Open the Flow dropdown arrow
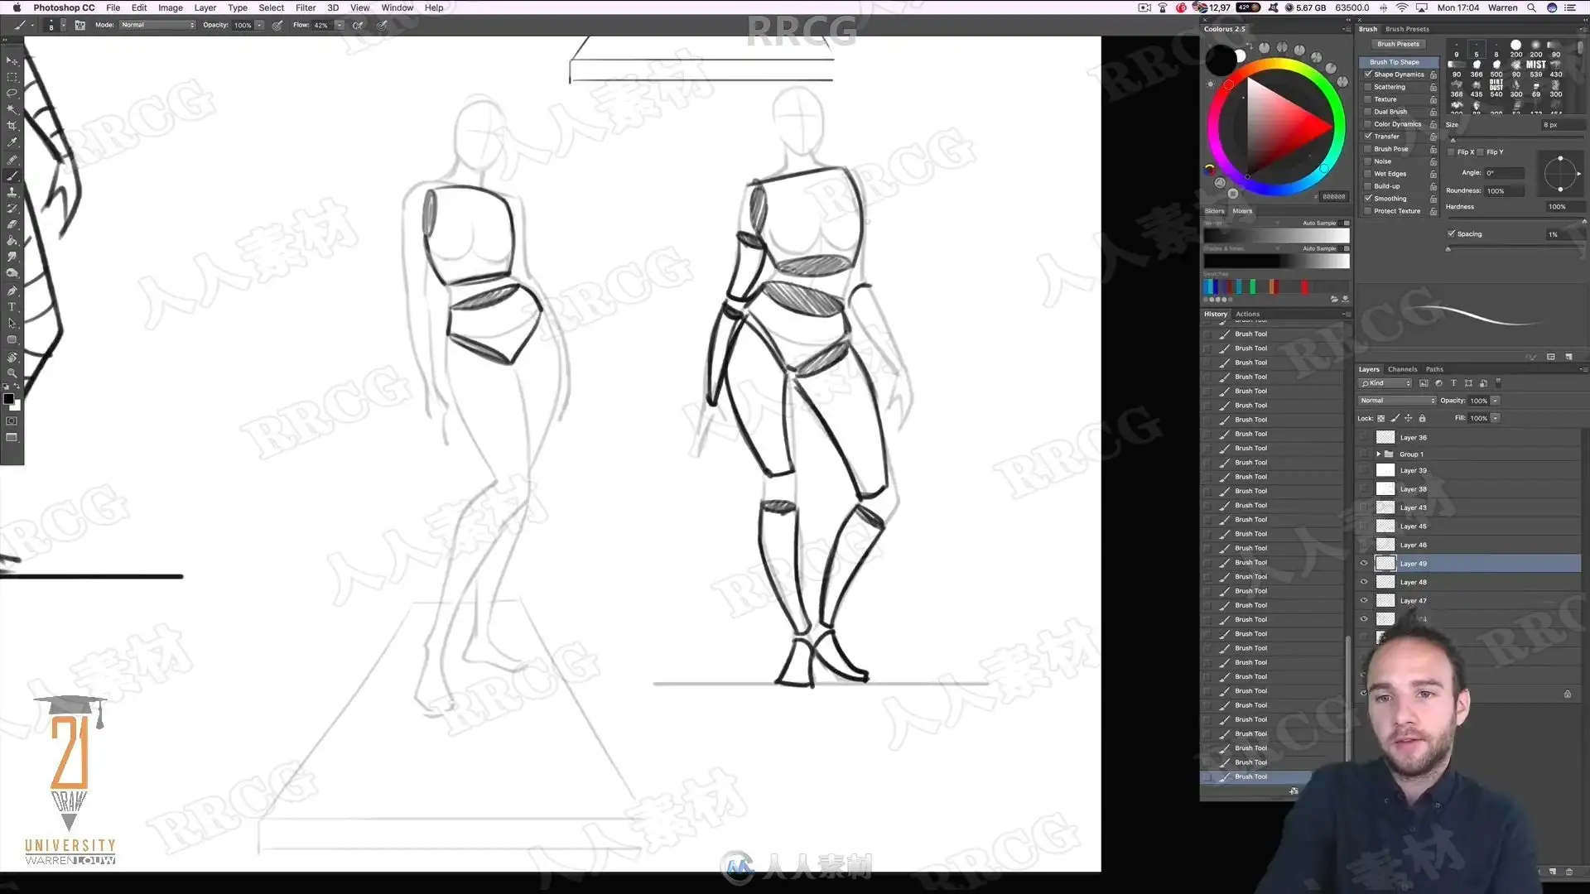Screen dimensions: 1590x894 tap(339, 25)
